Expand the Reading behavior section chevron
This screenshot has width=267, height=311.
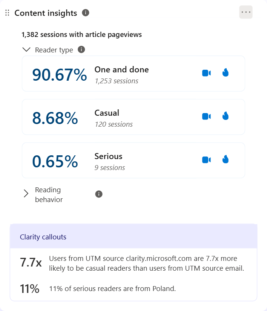(26, 193)
